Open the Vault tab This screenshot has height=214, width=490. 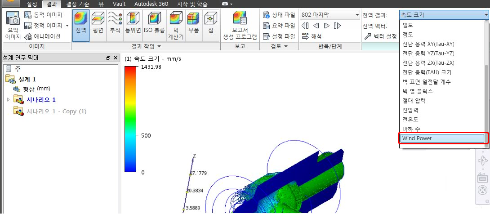(x=119, y=4)
